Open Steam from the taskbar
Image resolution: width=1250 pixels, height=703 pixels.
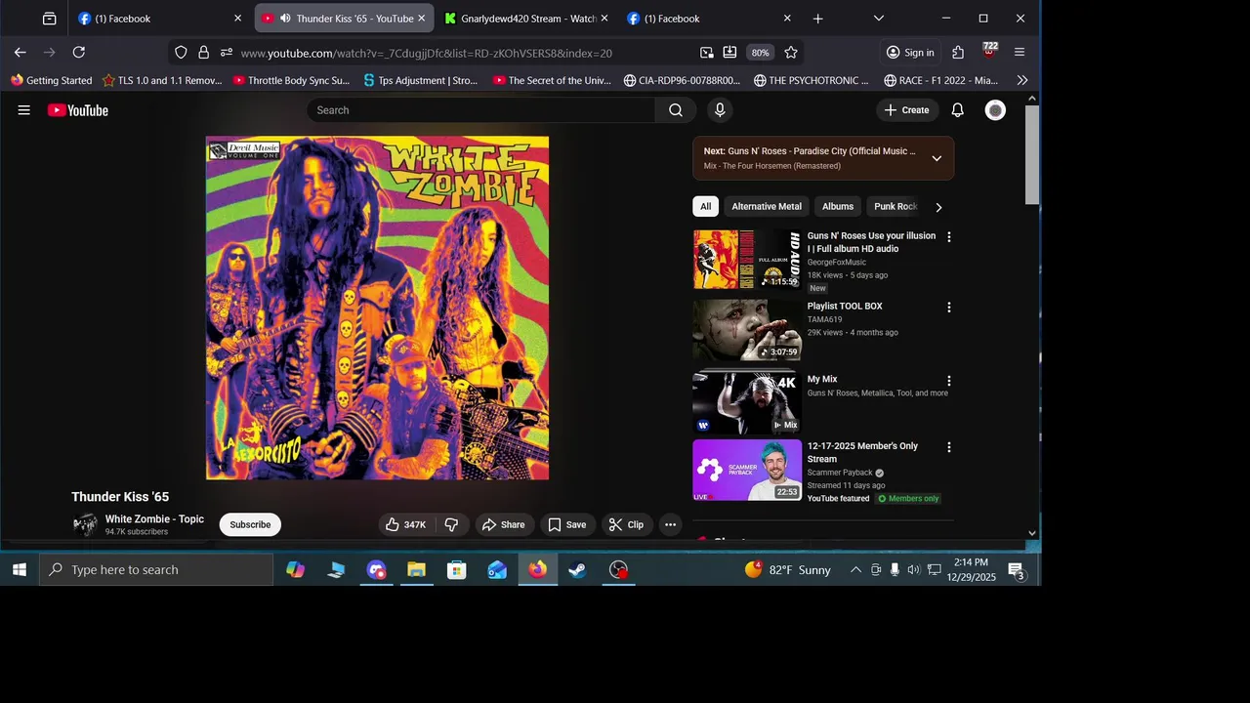tap(578, 570)
